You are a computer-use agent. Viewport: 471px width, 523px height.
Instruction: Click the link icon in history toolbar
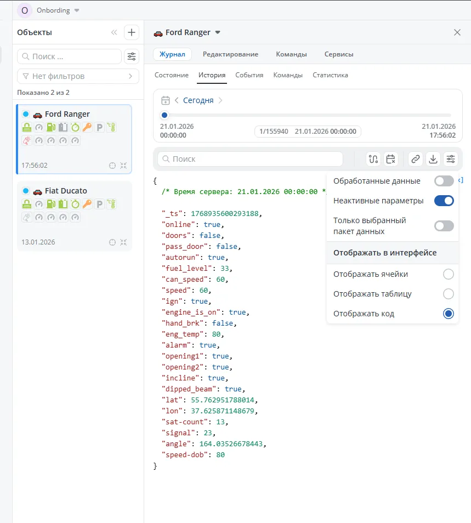pos(416,159)
